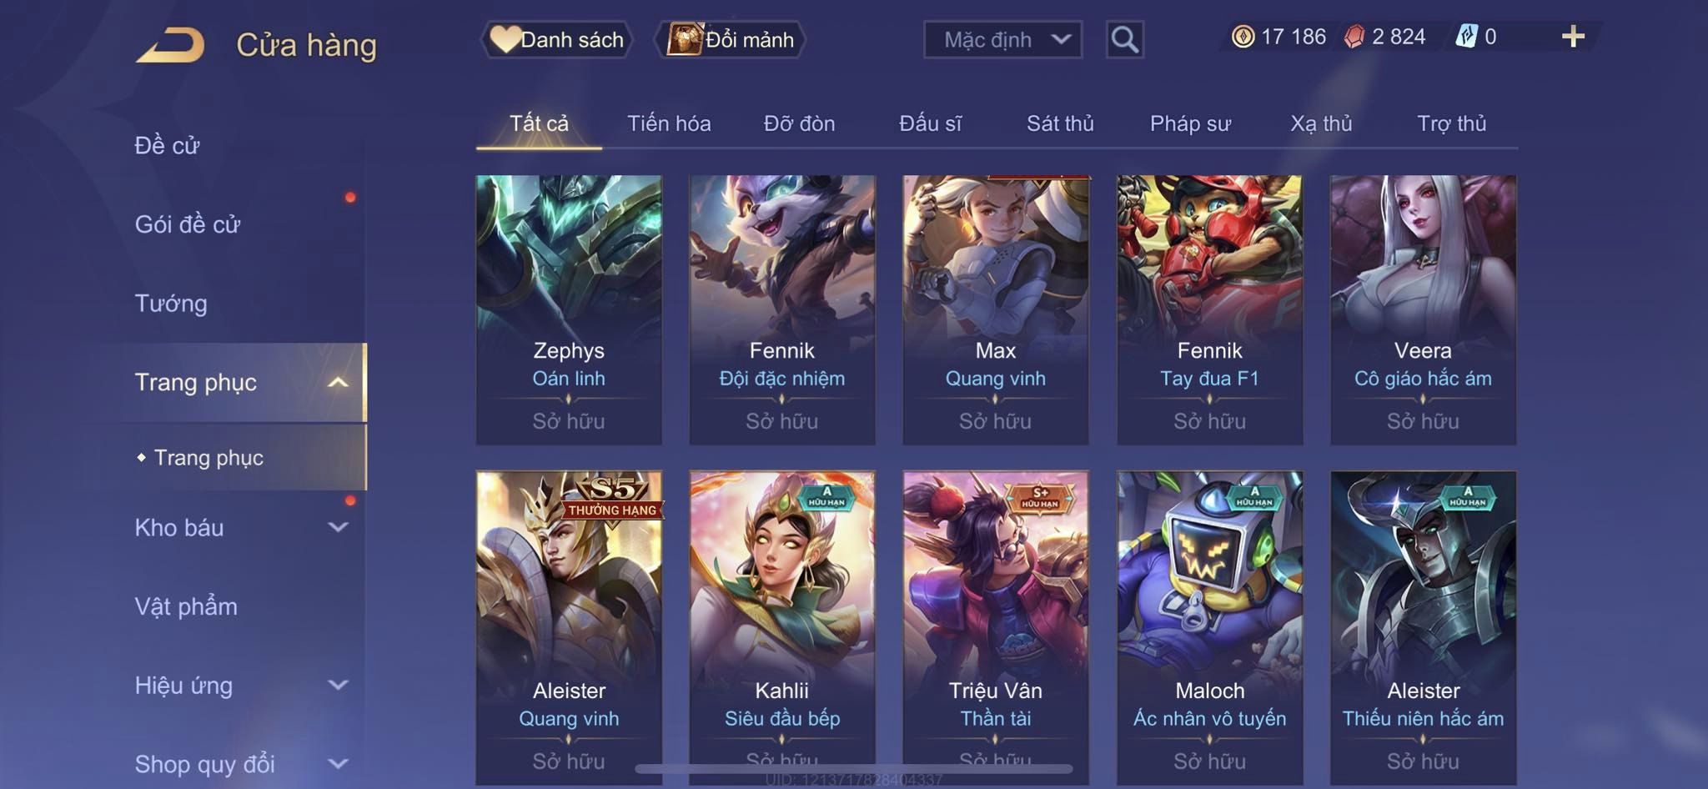The width and height of the screenshot is (1708, 789).
Task: Select the Pháp sư filter tab
Action: click(1190, 123)
